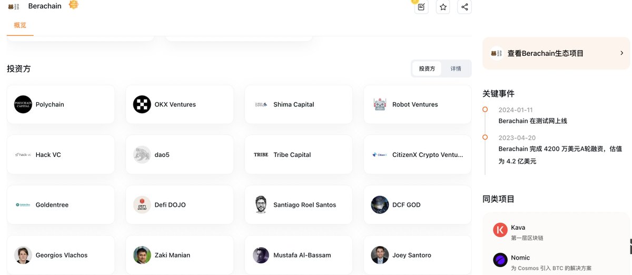Click the Polychain Capital logo
Viewport: 632px width, 275px height.
coord(23,104)
